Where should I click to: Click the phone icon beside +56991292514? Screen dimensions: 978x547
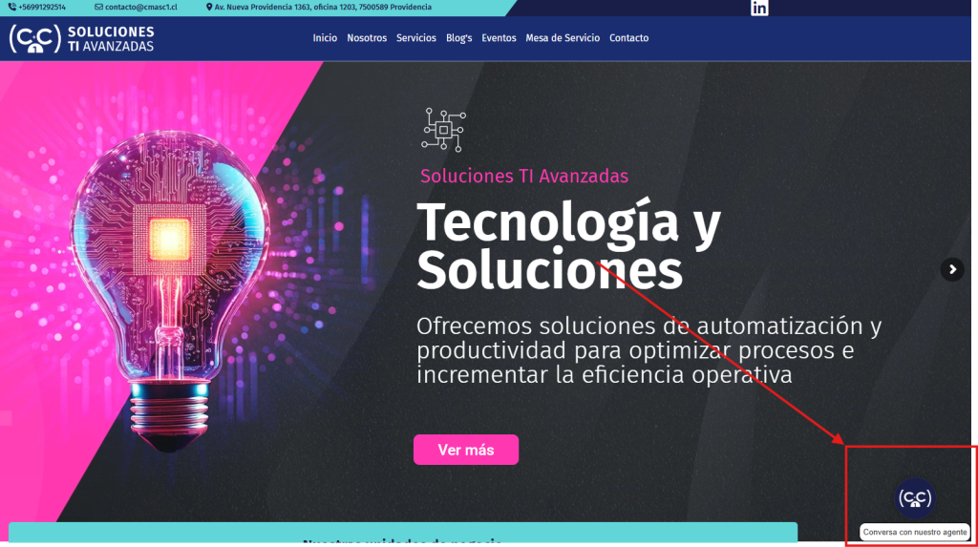12,7
